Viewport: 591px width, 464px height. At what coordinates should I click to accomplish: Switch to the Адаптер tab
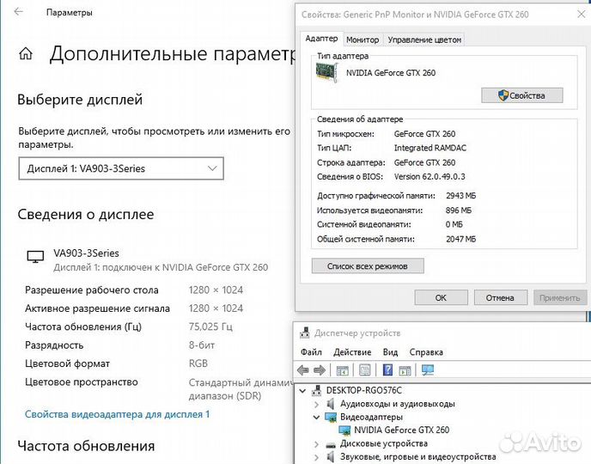pos(321,39)
